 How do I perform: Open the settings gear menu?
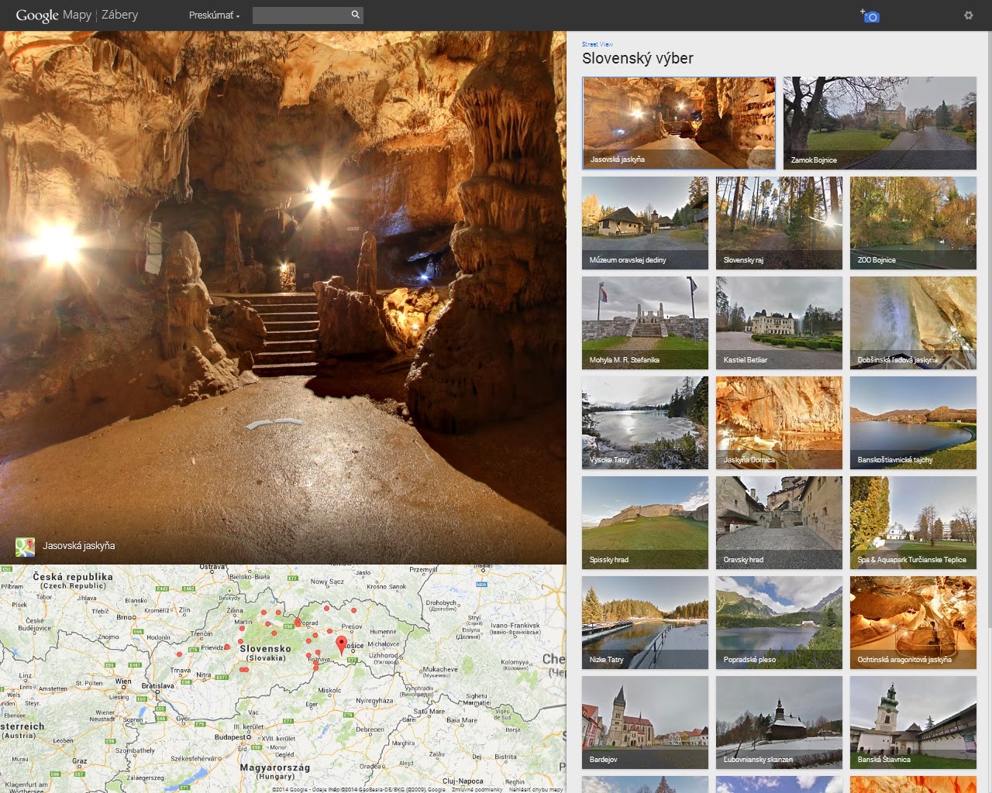(x=968, y=15)
